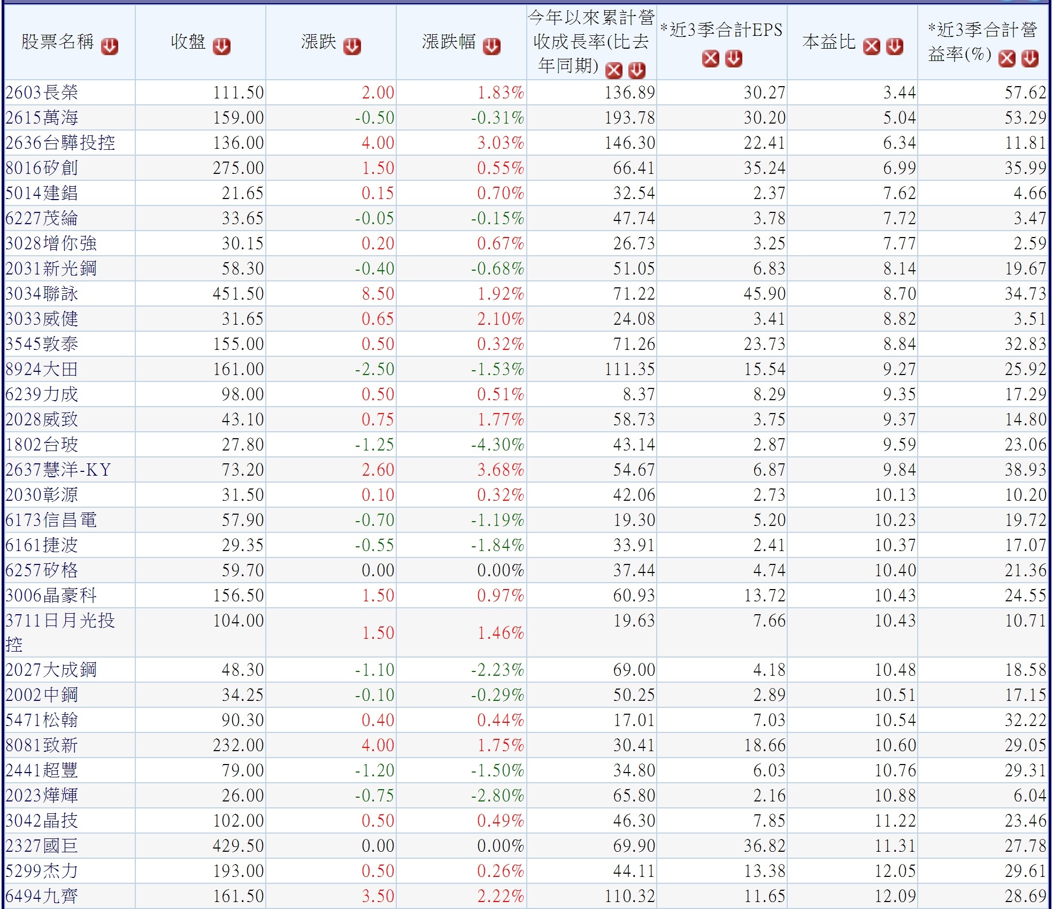1053x909 pixels.
Task: Remove the 近3季合計EPS column
Action: click(x=710, y=58)
